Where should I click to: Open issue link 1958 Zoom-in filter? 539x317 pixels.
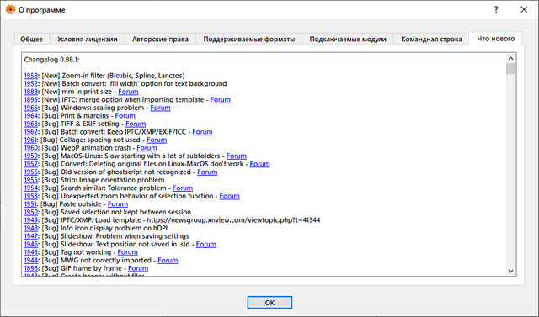pyautogui.click(x=31, y=76)
